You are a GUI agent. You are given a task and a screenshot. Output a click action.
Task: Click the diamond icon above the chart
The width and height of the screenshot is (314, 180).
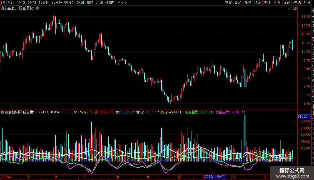(x=290, y=8)
